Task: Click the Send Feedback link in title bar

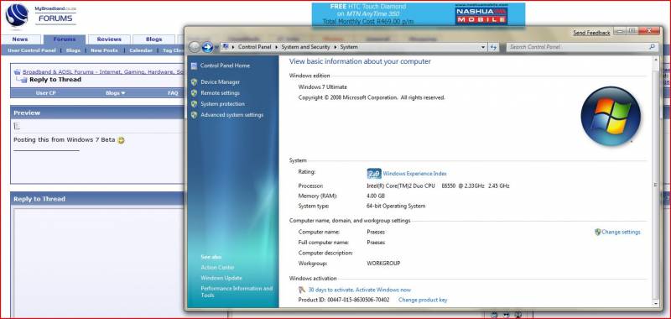Action: (591, 33)
